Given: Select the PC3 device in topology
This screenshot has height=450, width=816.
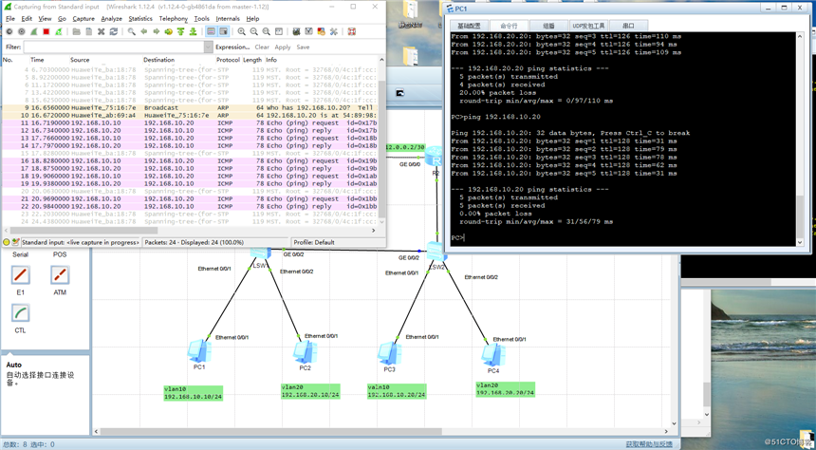Looking at the screenshot, I should tap(389, 356).
